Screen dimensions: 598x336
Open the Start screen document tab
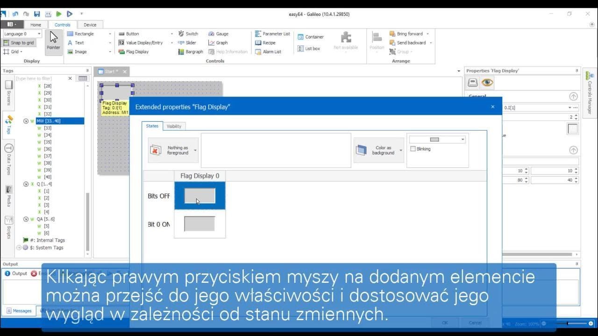pyautogui.click(x=111, y=71)
